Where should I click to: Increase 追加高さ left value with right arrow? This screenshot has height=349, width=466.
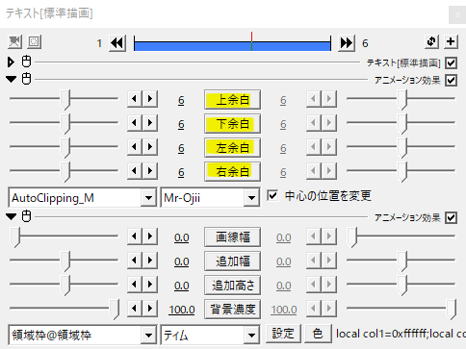tap(150, 285)
